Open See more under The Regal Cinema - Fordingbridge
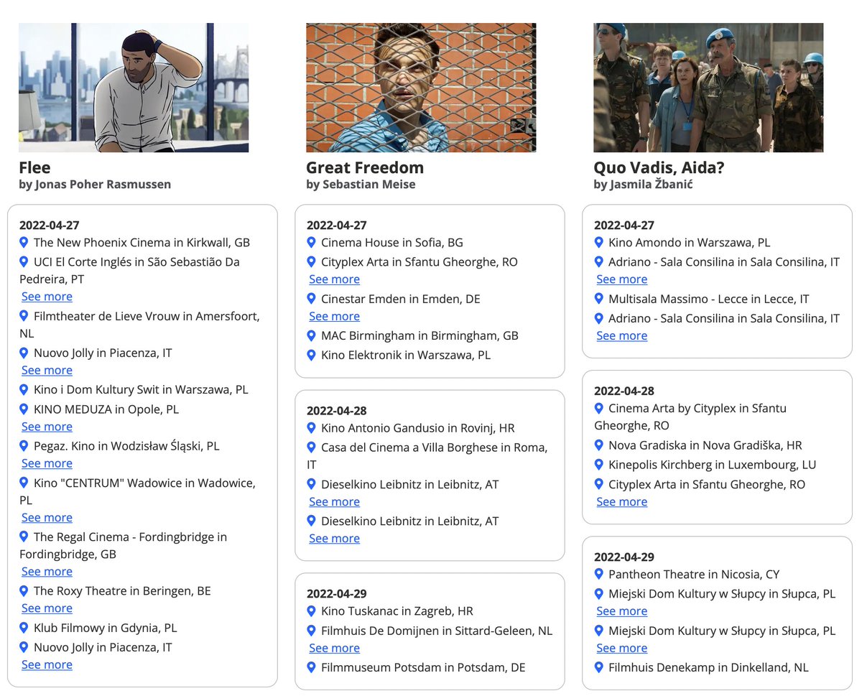 click(47, 572)
